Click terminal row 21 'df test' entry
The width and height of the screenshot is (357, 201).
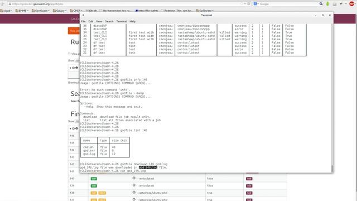point(99,52)
